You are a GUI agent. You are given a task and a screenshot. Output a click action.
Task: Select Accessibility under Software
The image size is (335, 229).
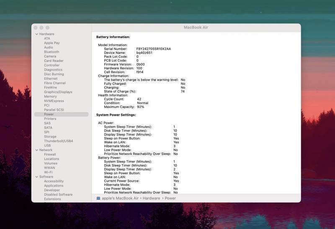pos(54,181)
